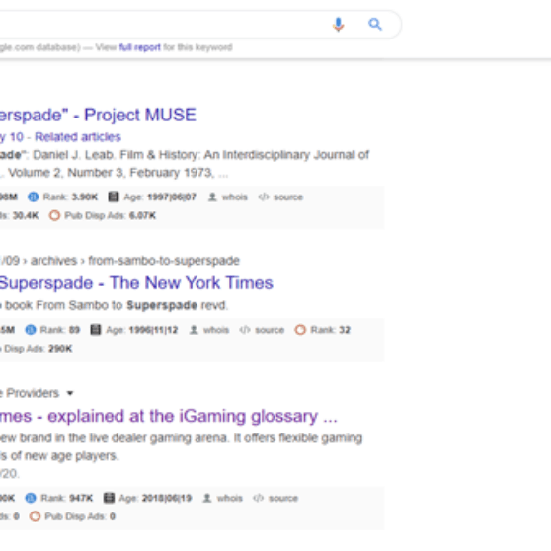Open the Project MUSE result title
Image resolution: width=551 pixels, height=551 pixels.
point(98,115)
